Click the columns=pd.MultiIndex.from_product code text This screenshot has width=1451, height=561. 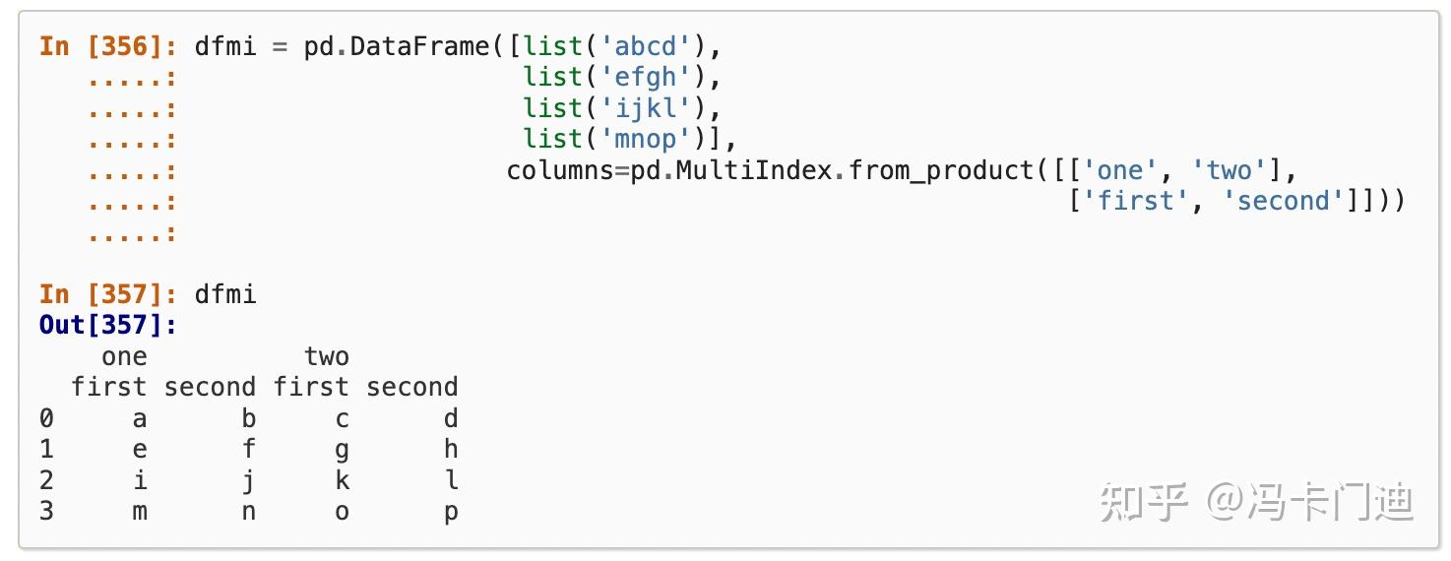pyautogui.click(x=770, y=170)
